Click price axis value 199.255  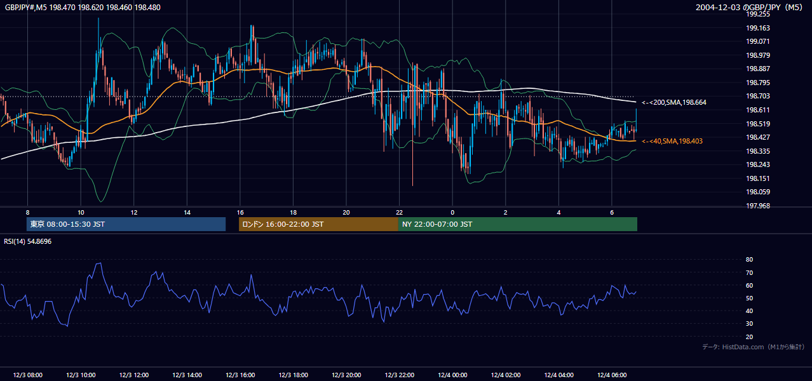click(x=757, y=14)
